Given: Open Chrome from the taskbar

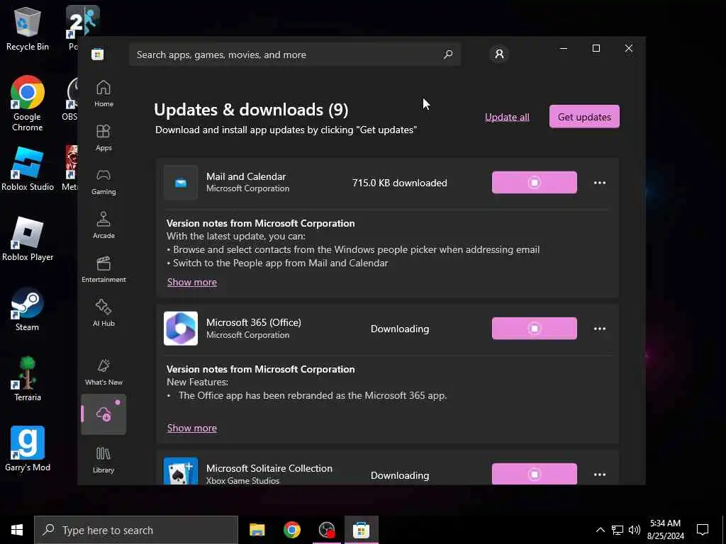Looking at the screenshot, I should coord(291,530).
